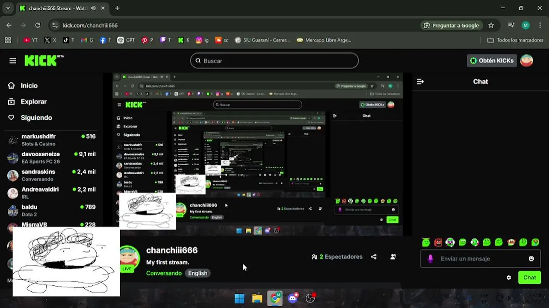Open chat settings gear icon
Image resolution: width=549 pixels, height=308 pixels.
click(x=509, y=278)
